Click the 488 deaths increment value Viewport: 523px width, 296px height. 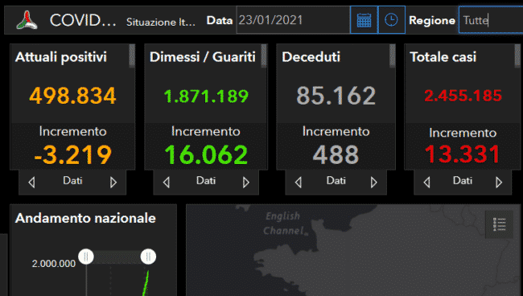(336, 155)
